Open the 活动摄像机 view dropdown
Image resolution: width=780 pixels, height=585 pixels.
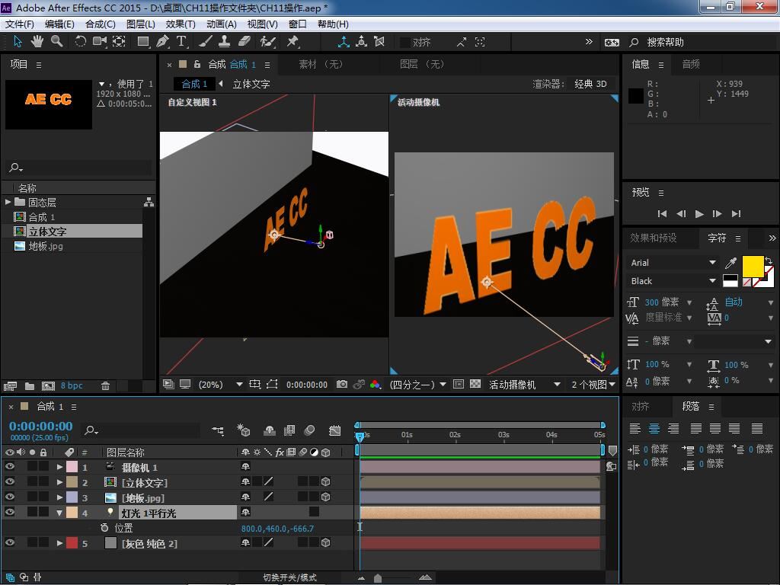524,385
